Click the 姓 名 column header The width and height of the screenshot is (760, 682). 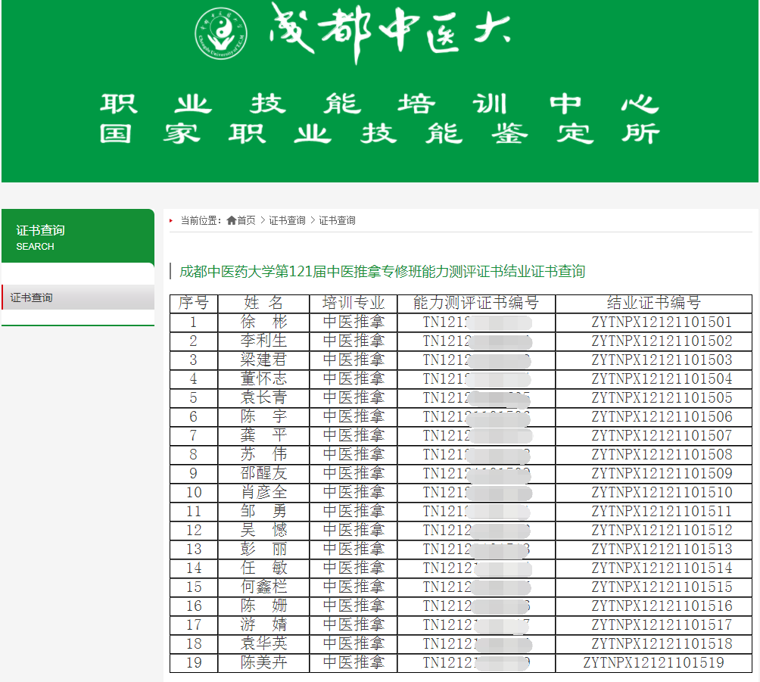pos(263,303)
